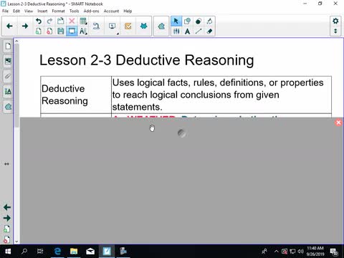Open the Page Sorter sidebar tab
344x258 pixels.
tap(8, 46)
